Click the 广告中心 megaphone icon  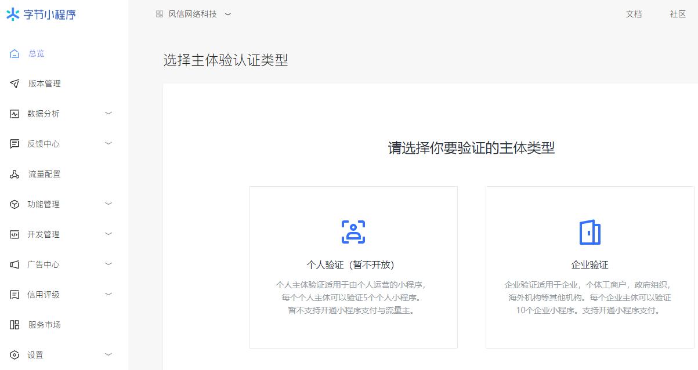tap(15, 264)
